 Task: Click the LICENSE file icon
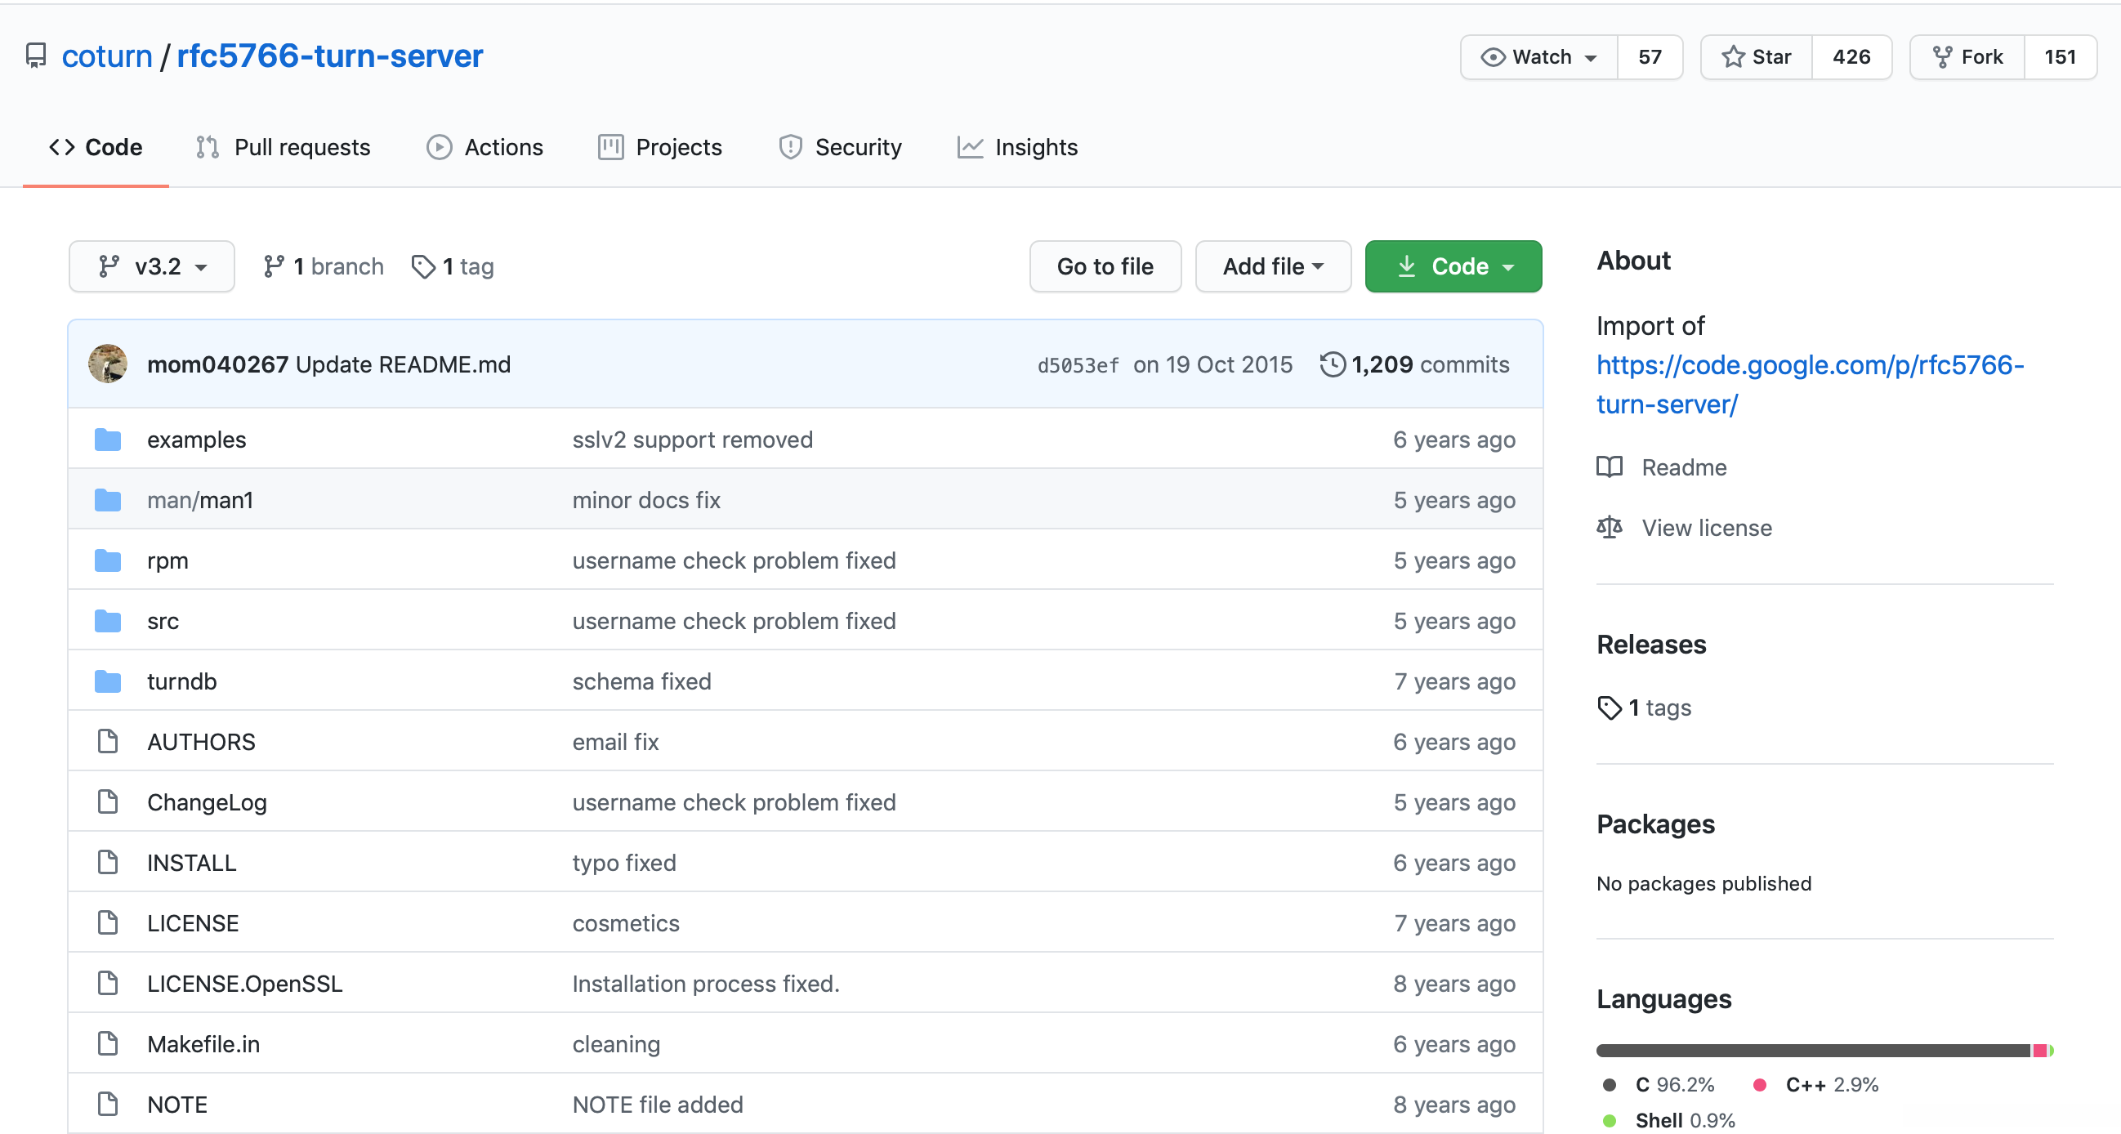tap(107, 923)
